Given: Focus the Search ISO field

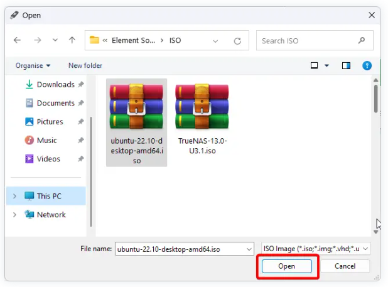Looking at the screenshot, I should [315, 40].
